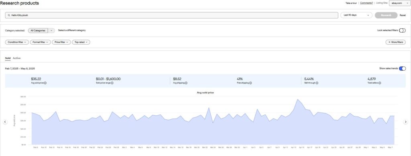This screenshot has height=156, width=411.
Task: Open the More filters button
Action: pyautogui.click(x=395, y=42)
